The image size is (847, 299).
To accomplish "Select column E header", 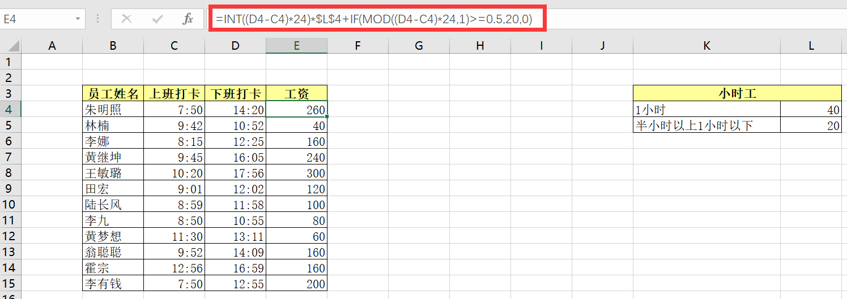I will pyautogui.click(x=297, y=46).
